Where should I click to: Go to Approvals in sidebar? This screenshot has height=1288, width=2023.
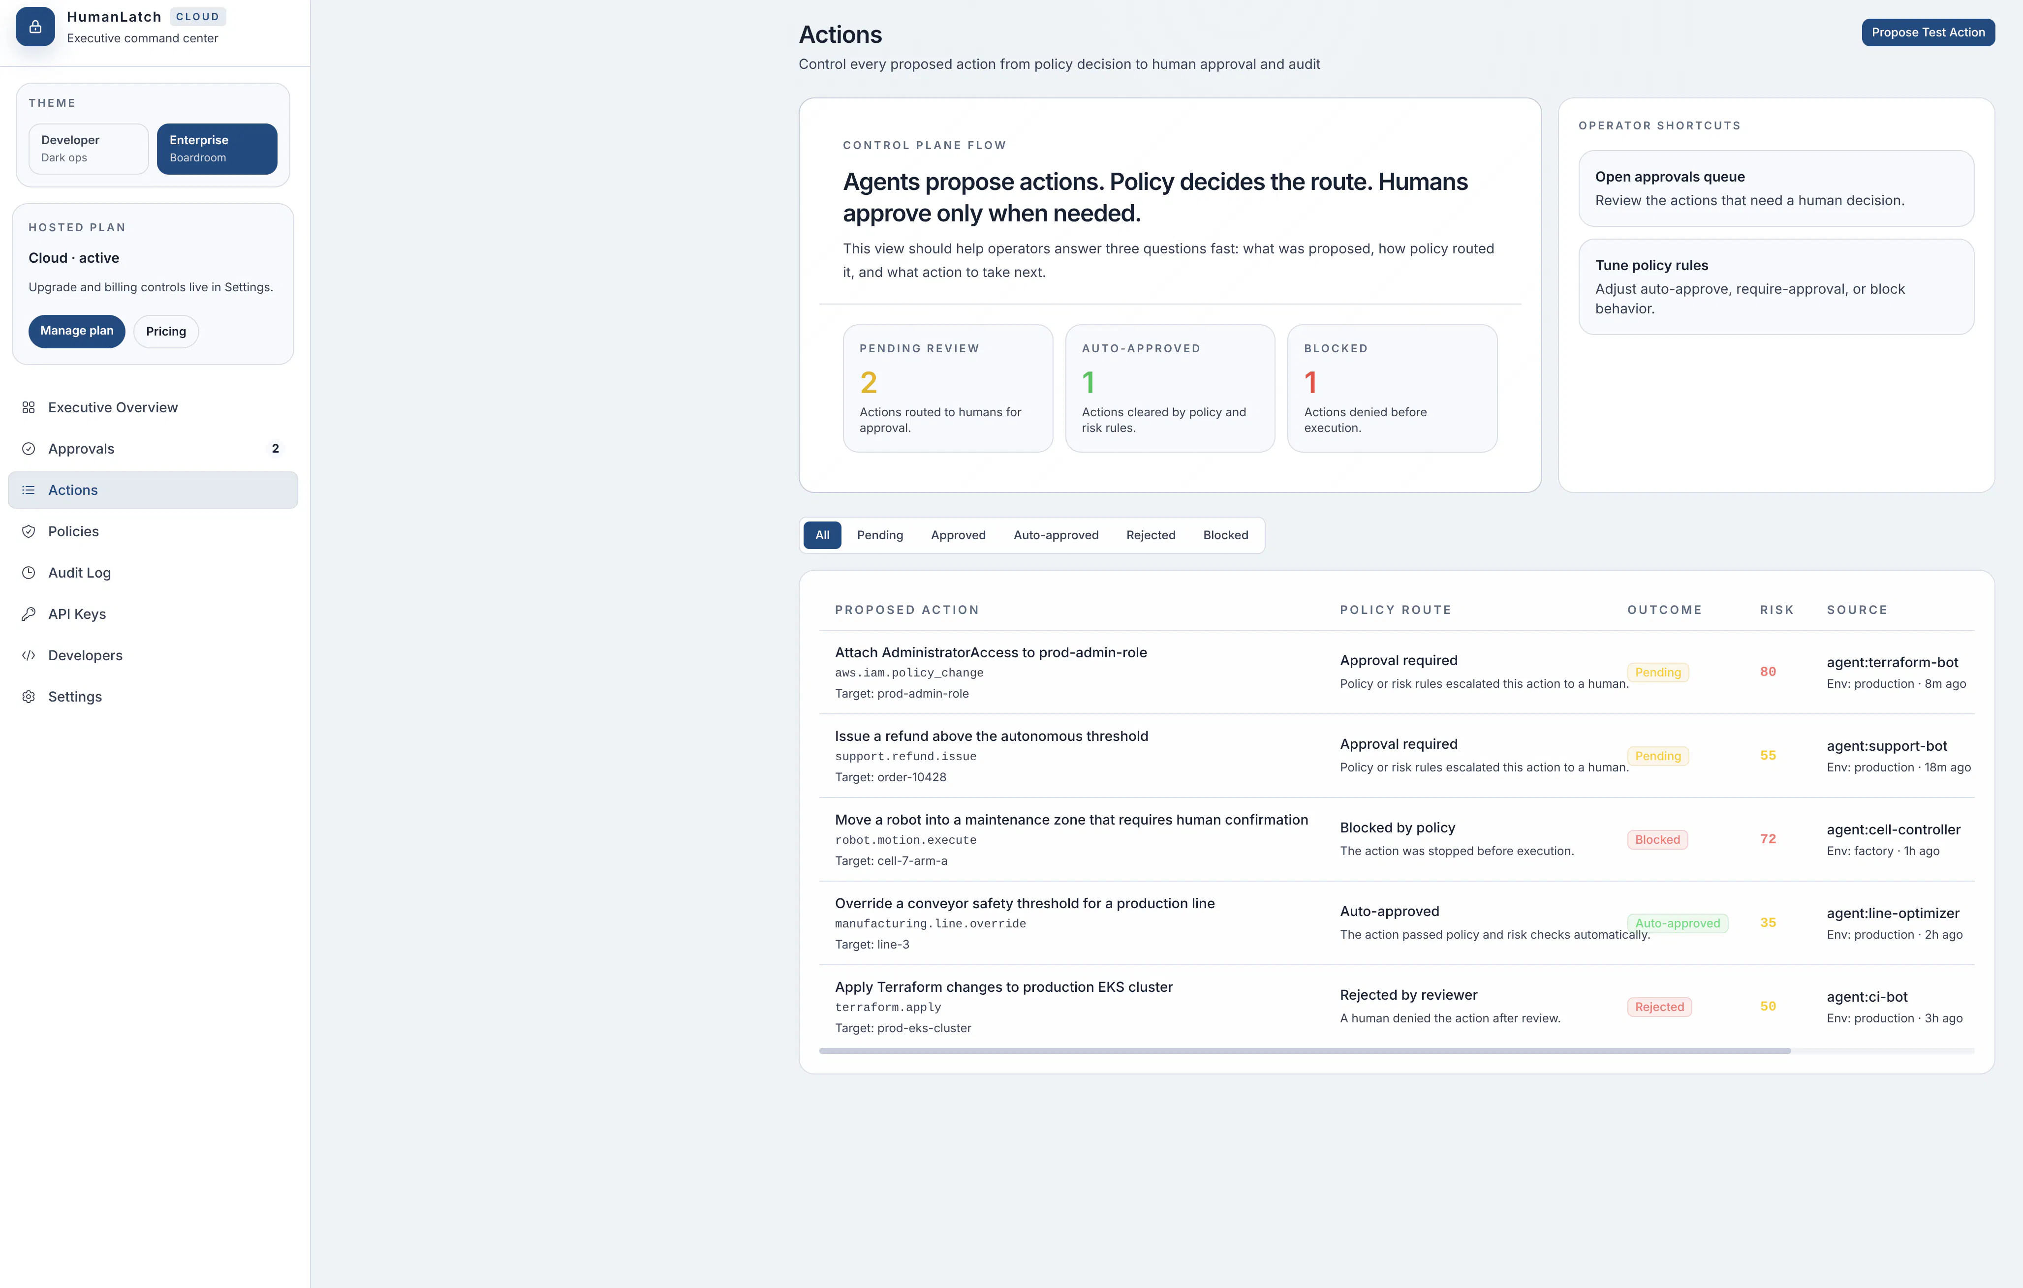click(x=153, y=449)
